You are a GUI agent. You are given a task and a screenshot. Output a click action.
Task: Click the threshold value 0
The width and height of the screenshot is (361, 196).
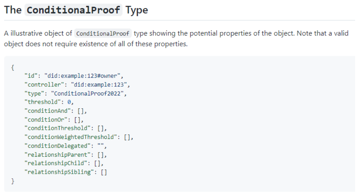click(x=69, y=102)
